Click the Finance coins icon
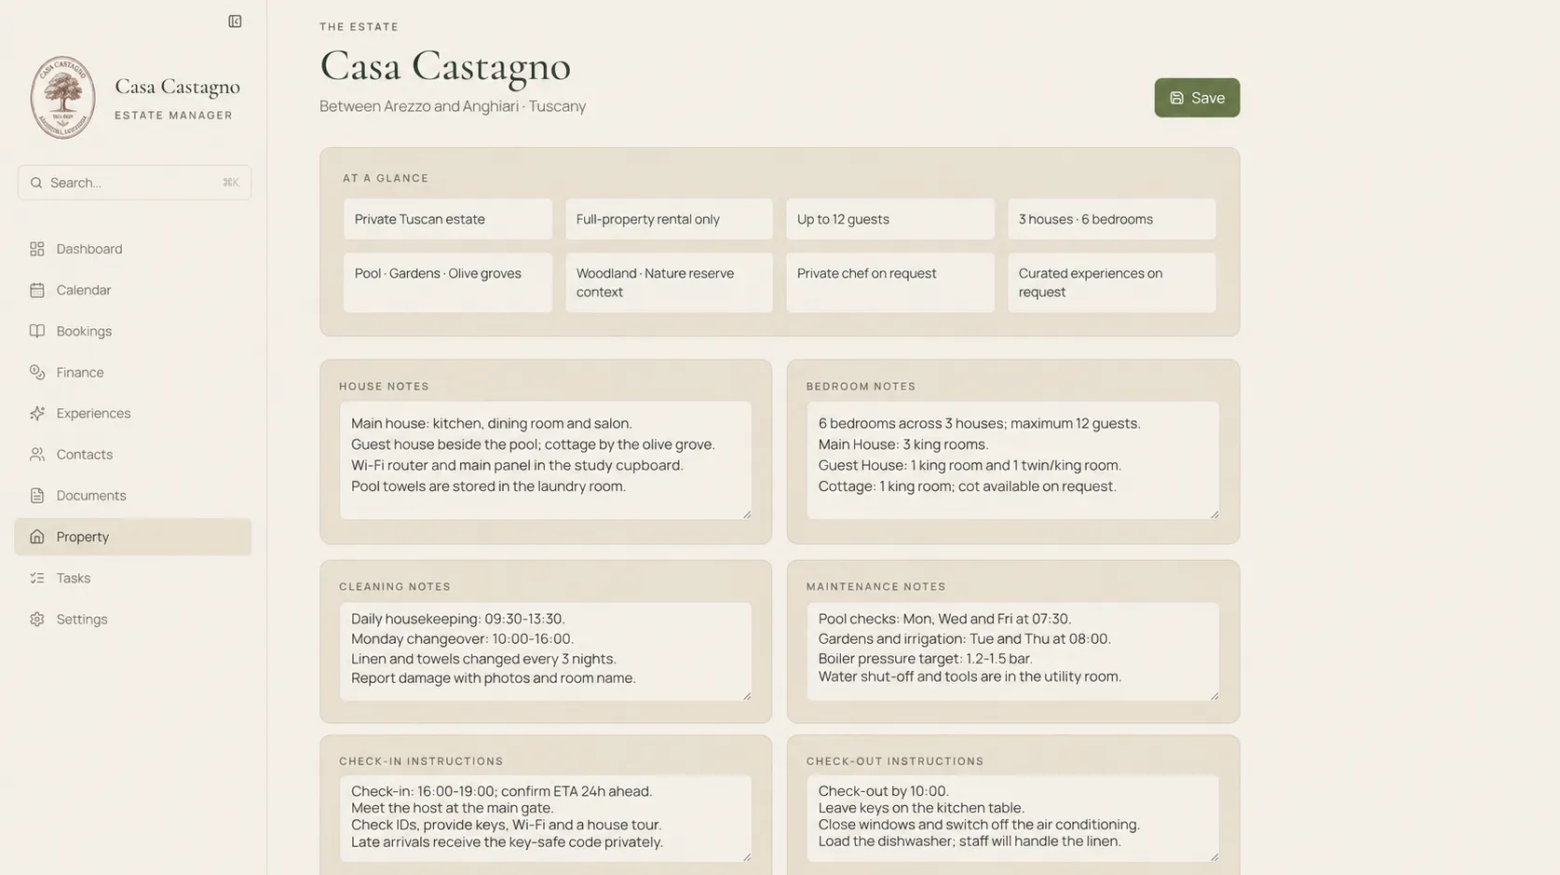The width and height of the screenshot is (1560, 875). point(37,372)
